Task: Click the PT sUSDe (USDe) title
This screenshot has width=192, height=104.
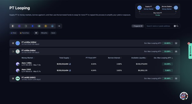Action: coord(29,50)
